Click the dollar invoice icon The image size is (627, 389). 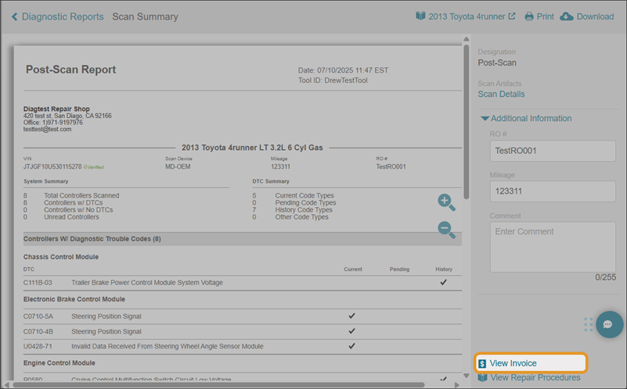pyautogui.click(x=482, y=363)
